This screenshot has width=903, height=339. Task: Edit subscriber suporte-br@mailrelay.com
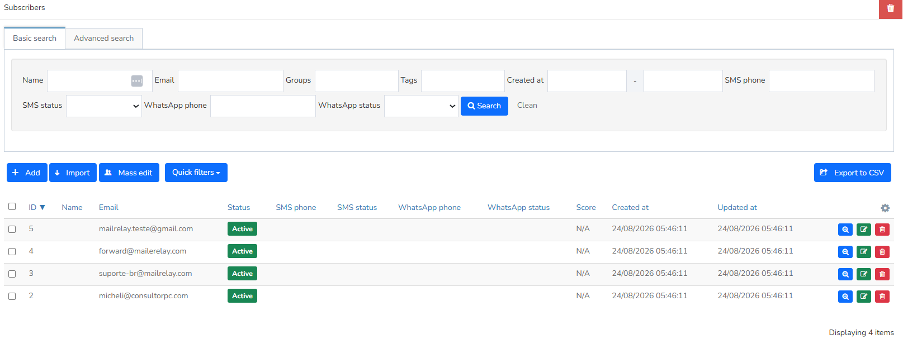pos(864,274)
